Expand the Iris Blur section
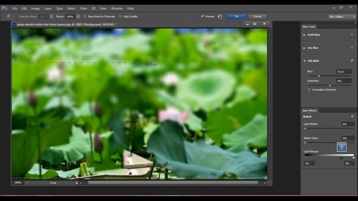This screenshot has height=201, width=358. [x=304, y=48]
